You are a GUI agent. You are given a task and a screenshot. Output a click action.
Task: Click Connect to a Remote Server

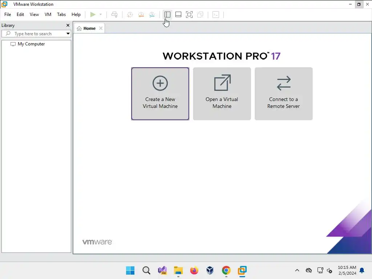[x=283, y=94]
